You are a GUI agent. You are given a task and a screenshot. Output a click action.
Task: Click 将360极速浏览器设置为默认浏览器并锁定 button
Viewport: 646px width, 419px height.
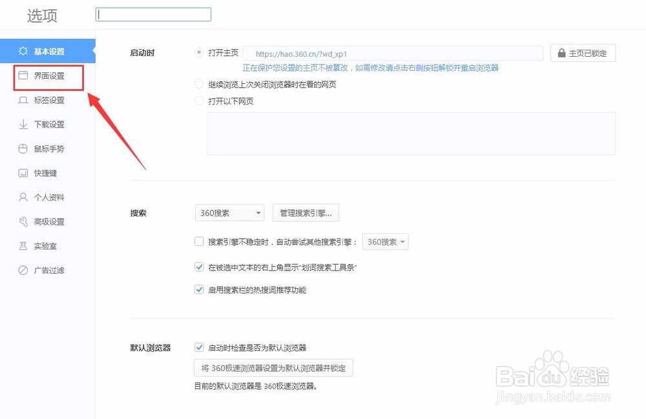pos(273,368)
